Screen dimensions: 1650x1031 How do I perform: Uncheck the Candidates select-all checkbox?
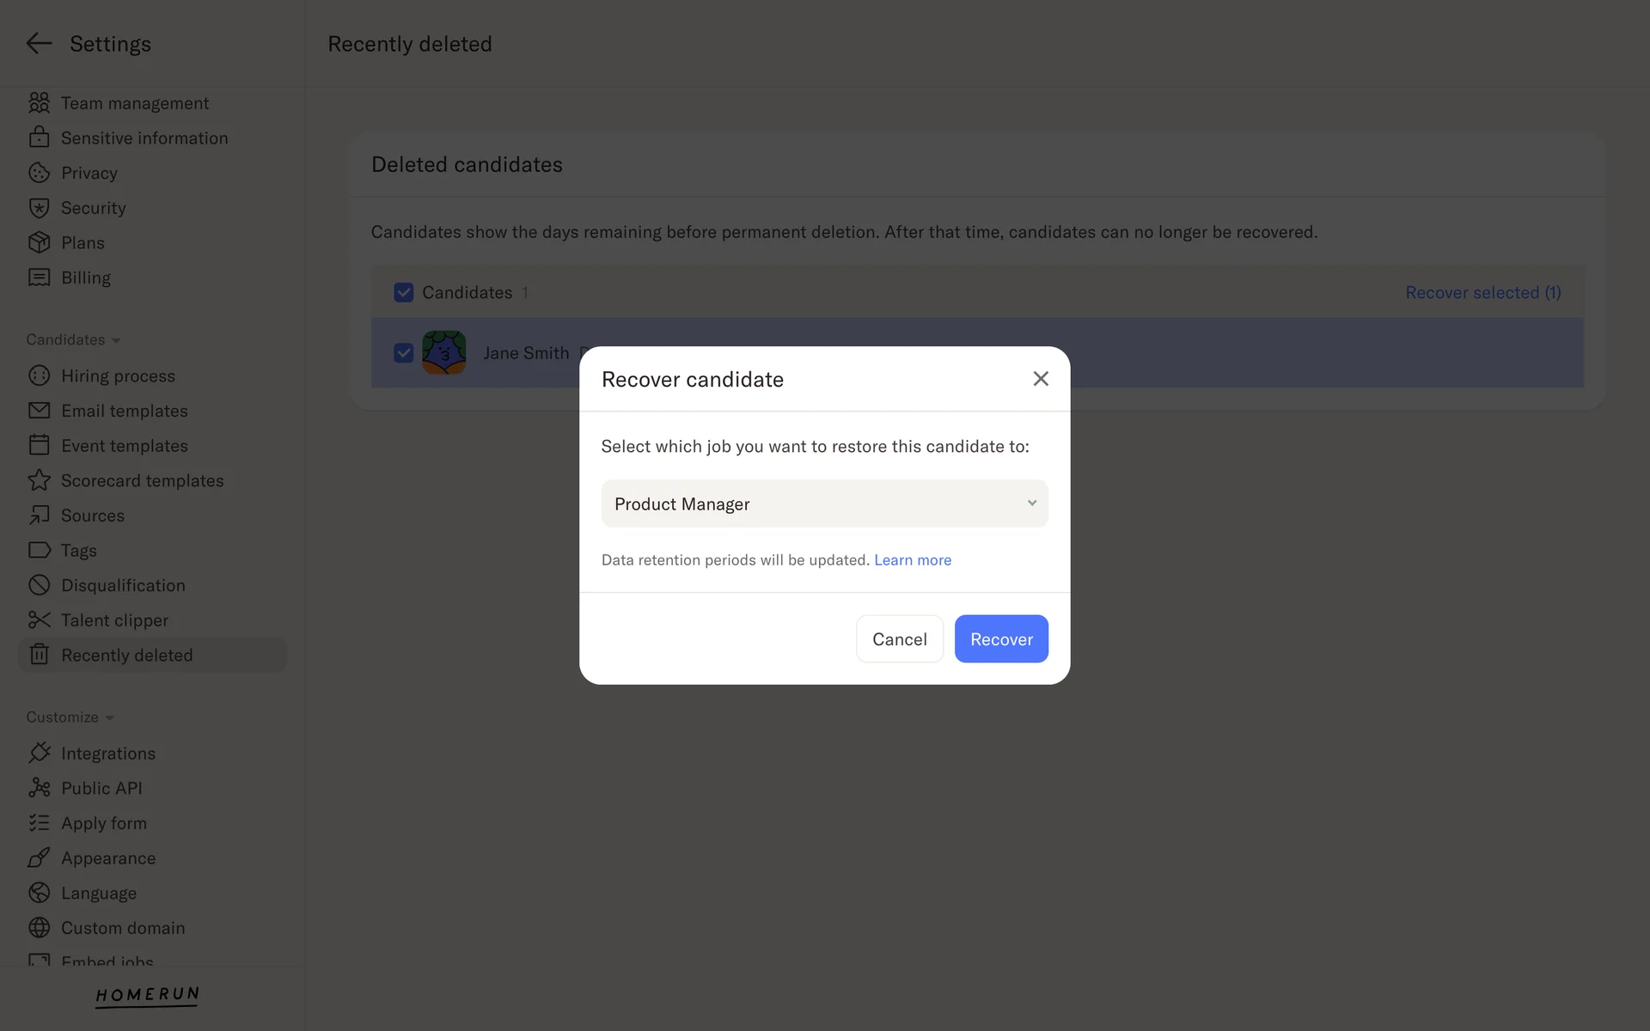pyautogui.click(x=403, y=292)
